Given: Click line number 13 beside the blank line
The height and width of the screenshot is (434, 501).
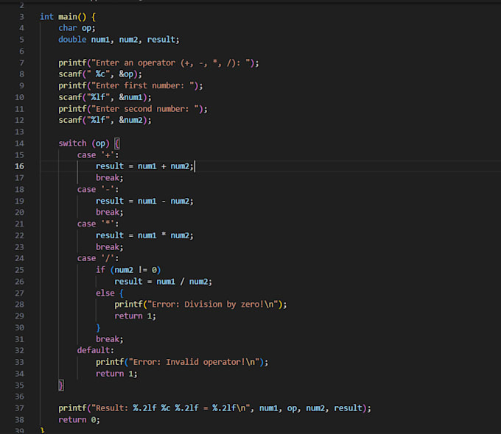Looking at the screenshot, I should coord(19,132).
